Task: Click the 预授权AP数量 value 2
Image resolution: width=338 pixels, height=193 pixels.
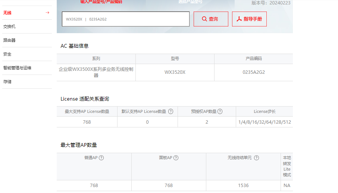Action: (207, 122)
